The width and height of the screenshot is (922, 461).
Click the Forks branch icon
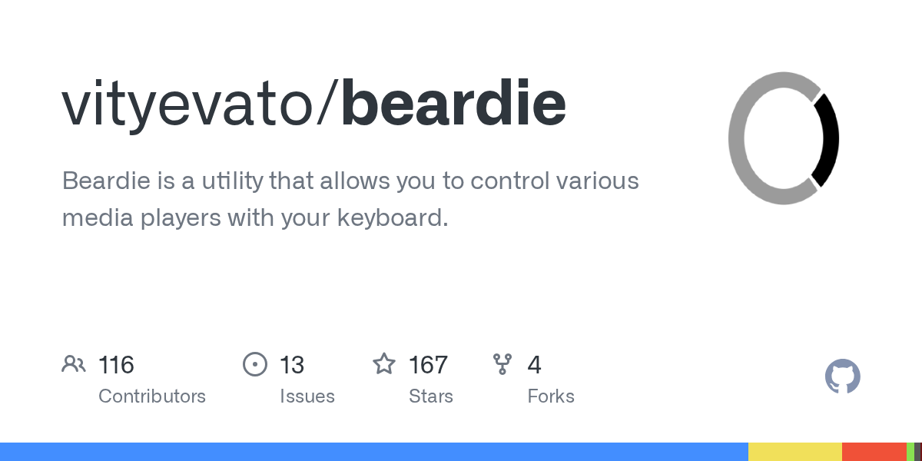502,363
